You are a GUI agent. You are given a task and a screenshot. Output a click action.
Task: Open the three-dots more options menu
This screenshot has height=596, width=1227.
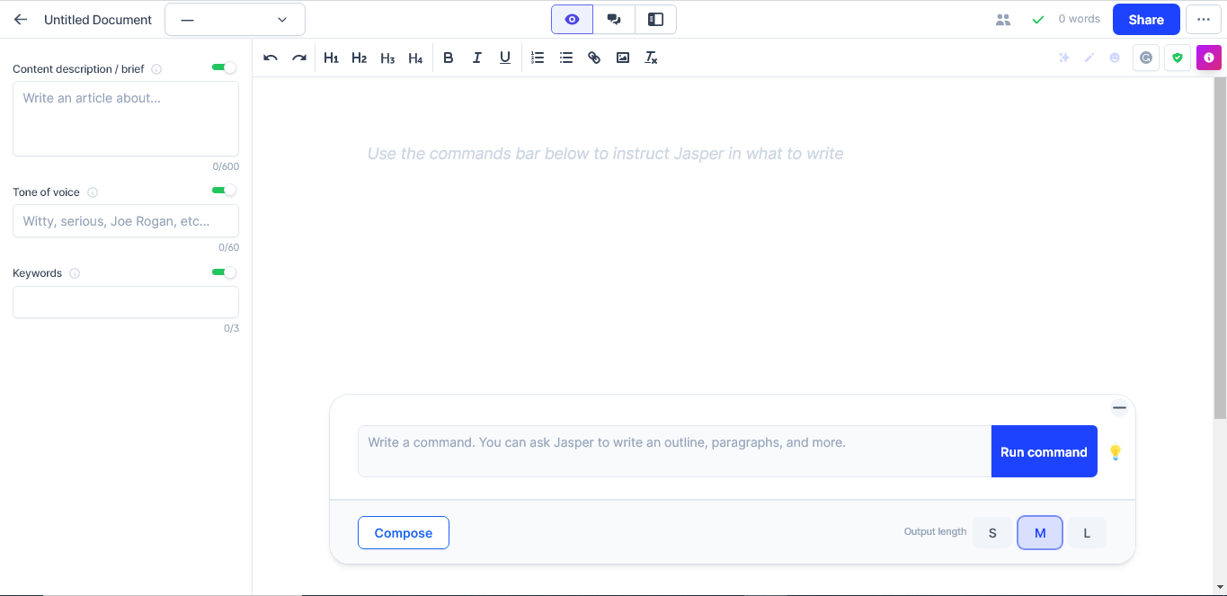click(x=1204, y=19)
